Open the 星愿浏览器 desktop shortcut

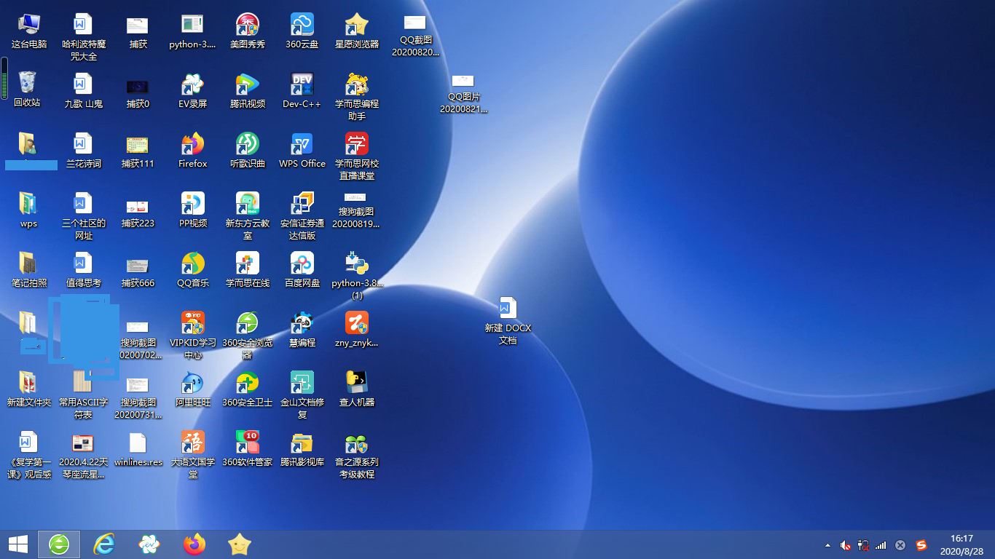(357, 31)
